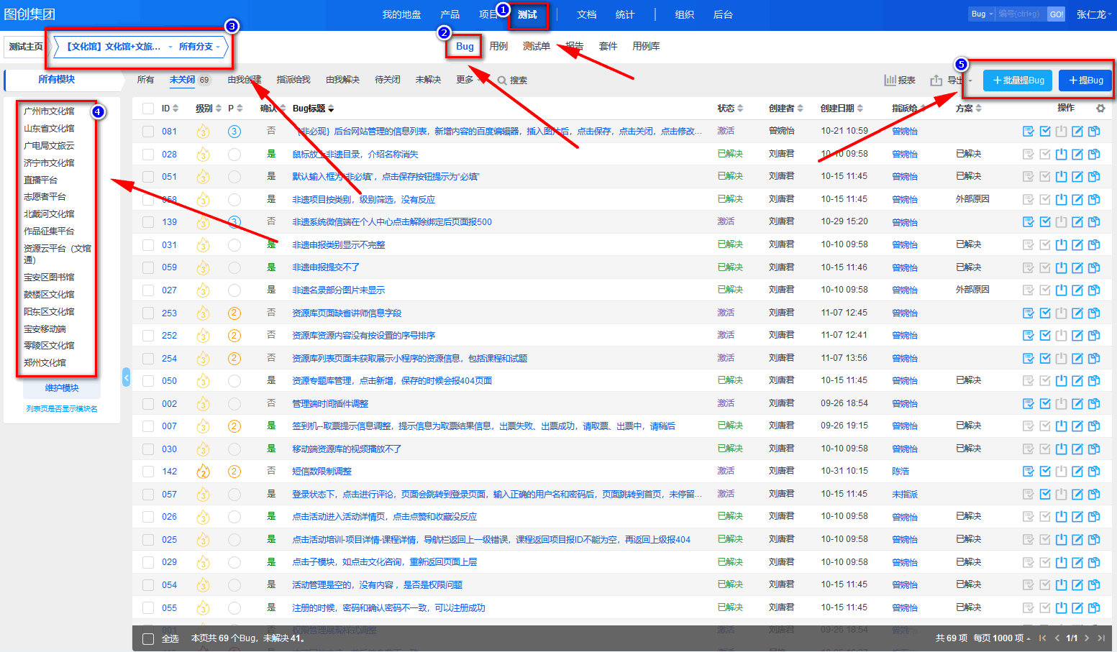This screenshot has width=1117, height=652.
Task: Click the close-bug icon for bug 026
Action: pyautogui.click(x=1061, y=516)
